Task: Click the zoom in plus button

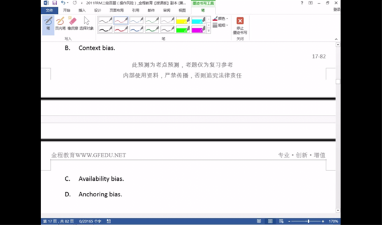Action: tap(323, 221)
